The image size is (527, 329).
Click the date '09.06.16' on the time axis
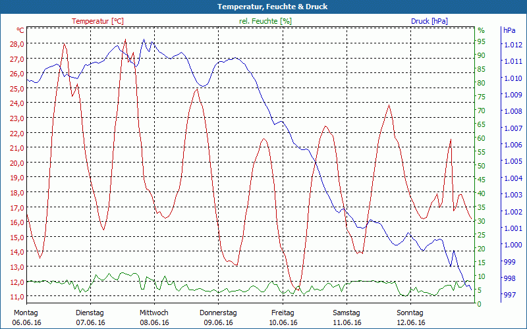coord(218,322)
